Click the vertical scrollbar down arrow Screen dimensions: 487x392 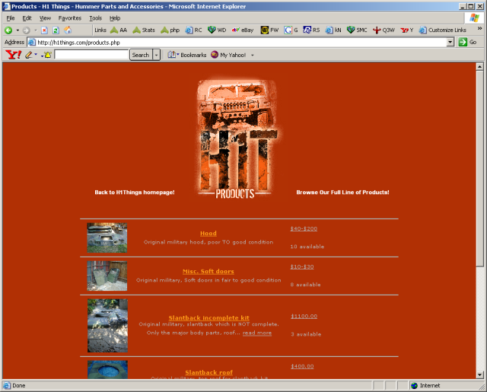click(480, 375)
